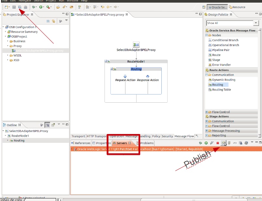Click Show overflow tabs chevron in proxy editor
Image resolution: width=262 pixels, height=201 pixels.
pos(197,136)
